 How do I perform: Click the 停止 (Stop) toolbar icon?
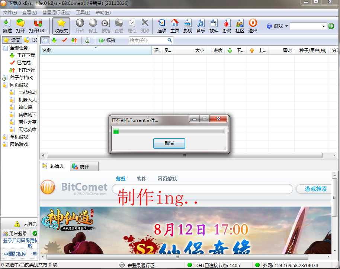point(93,26)
